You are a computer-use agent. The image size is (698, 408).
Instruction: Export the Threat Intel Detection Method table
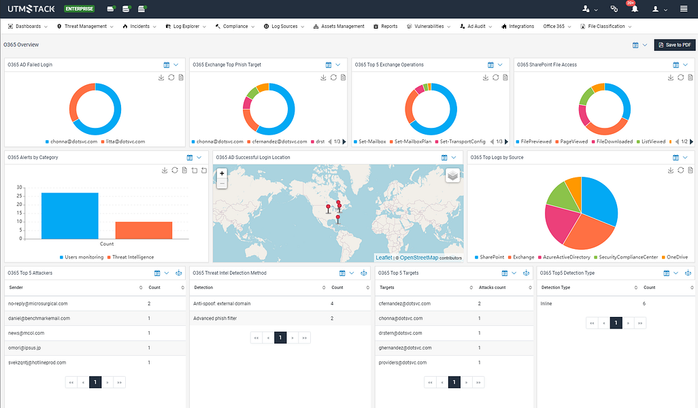(364, 273)
